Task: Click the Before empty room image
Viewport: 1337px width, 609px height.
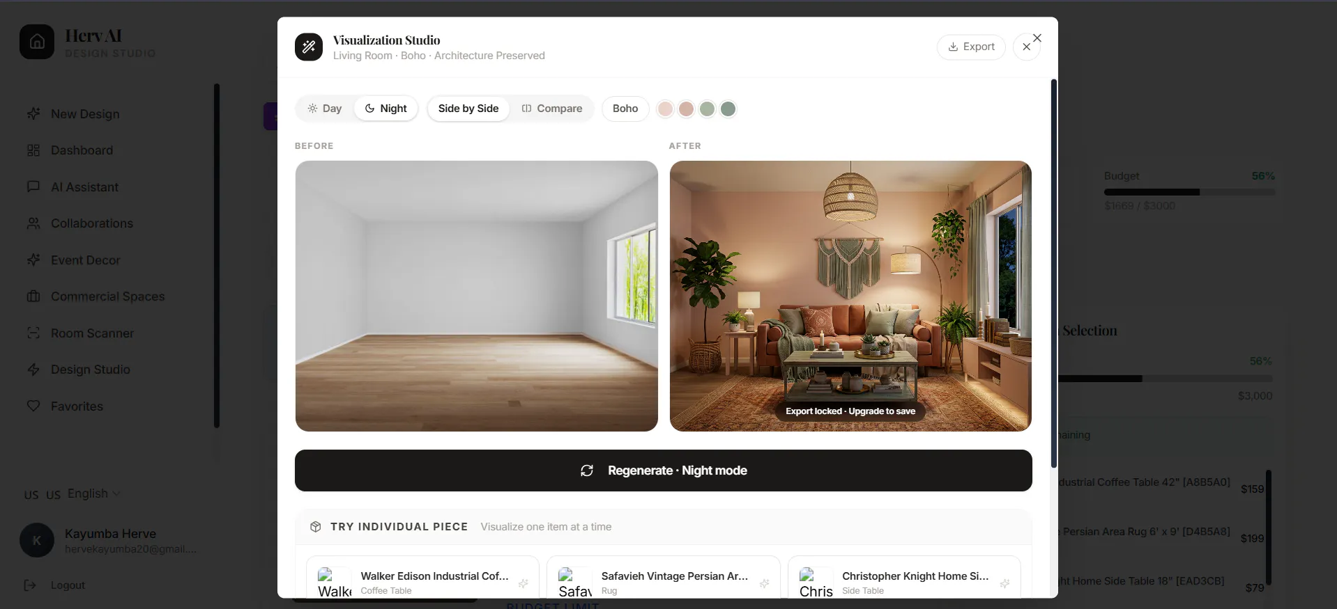Action: [x=476, y=296]
